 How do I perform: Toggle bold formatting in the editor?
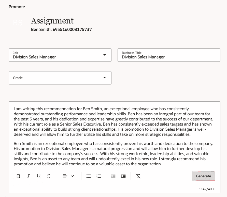(18, 176)
